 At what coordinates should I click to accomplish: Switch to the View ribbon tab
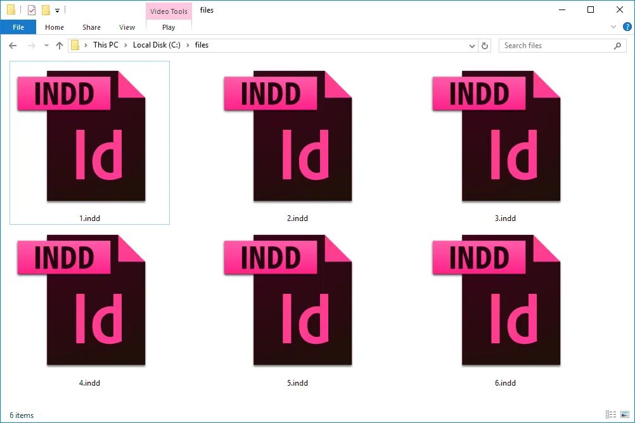[126, 27]
